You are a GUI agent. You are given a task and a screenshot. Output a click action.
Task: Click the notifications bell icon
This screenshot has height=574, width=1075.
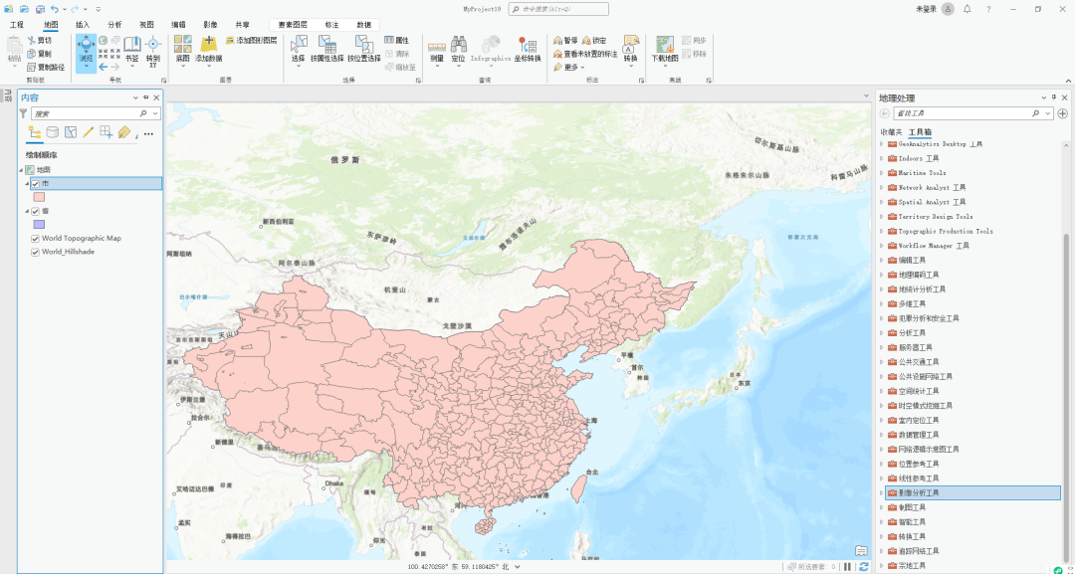coord(967,9)
